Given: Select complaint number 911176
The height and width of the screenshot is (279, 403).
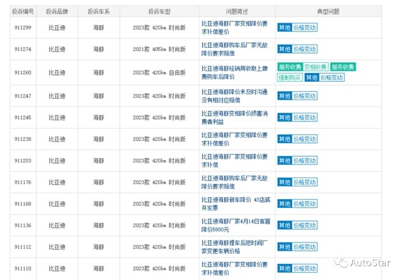Looking at the screenshot, I should pyautogui.click(x=23, y=182).
